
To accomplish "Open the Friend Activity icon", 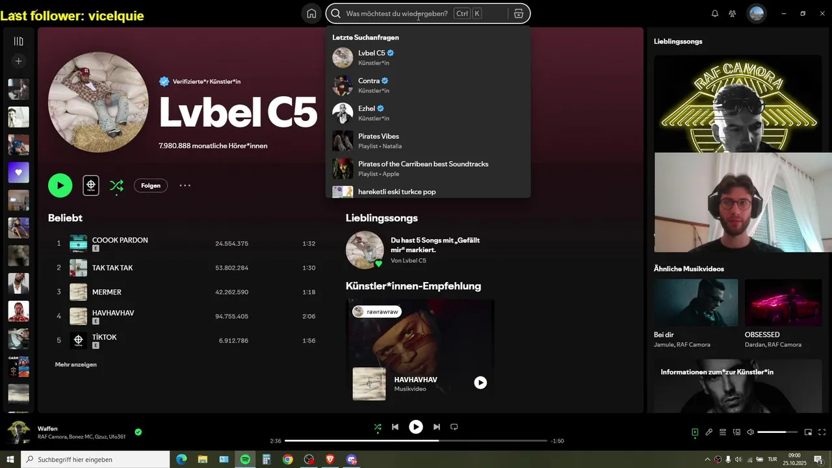I will coord(733,14).
